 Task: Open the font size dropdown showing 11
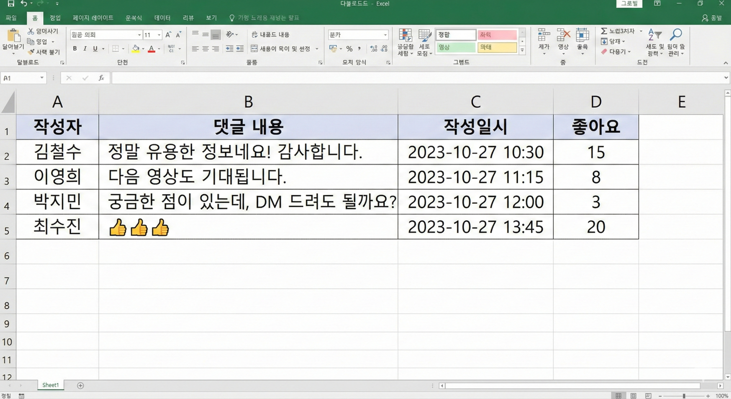point(159,35)
